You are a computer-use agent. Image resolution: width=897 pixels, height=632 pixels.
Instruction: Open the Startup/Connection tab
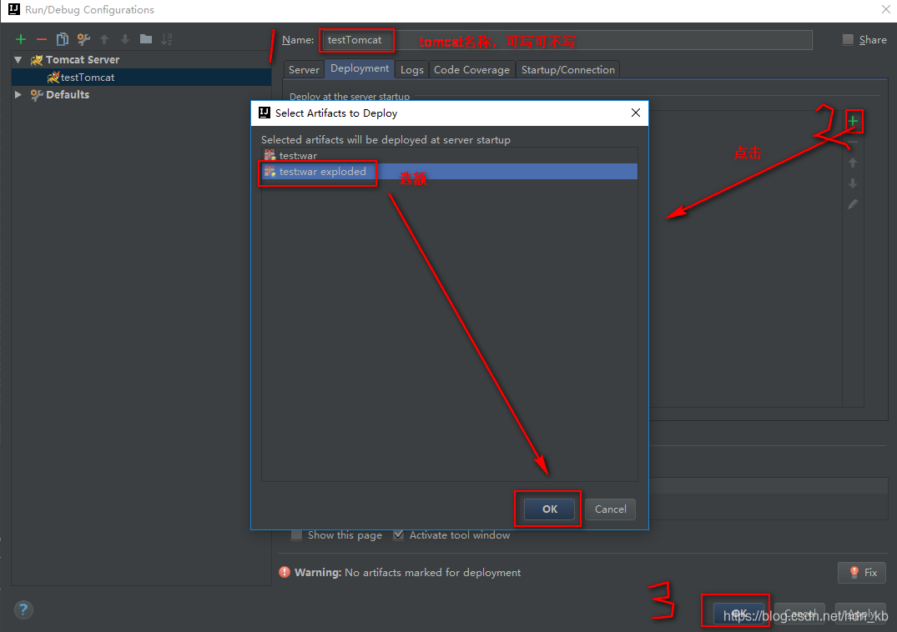(x=568, y=69)
